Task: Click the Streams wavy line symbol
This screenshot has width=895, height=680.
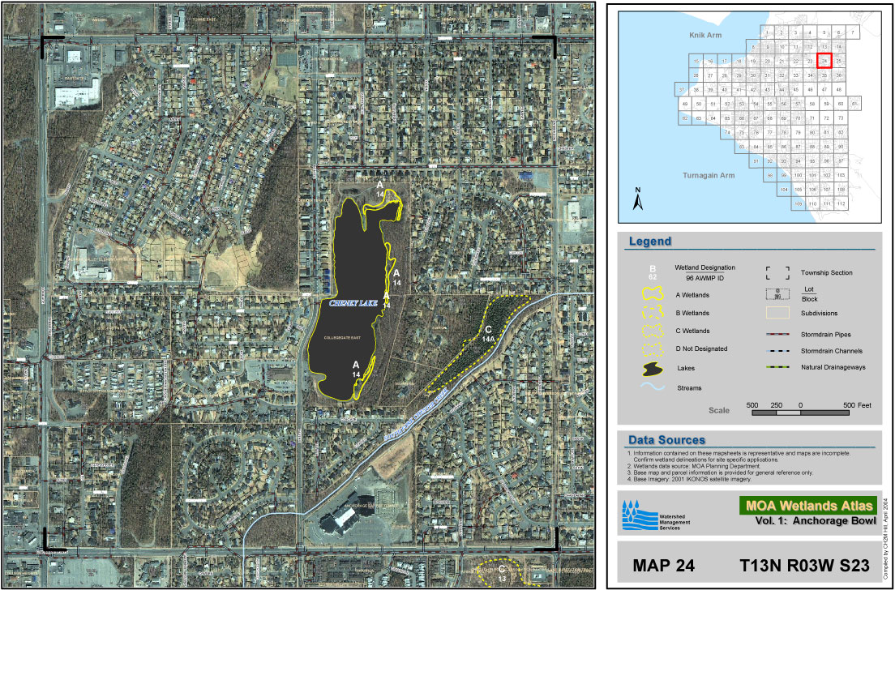Action: click(x=653, y=387)
